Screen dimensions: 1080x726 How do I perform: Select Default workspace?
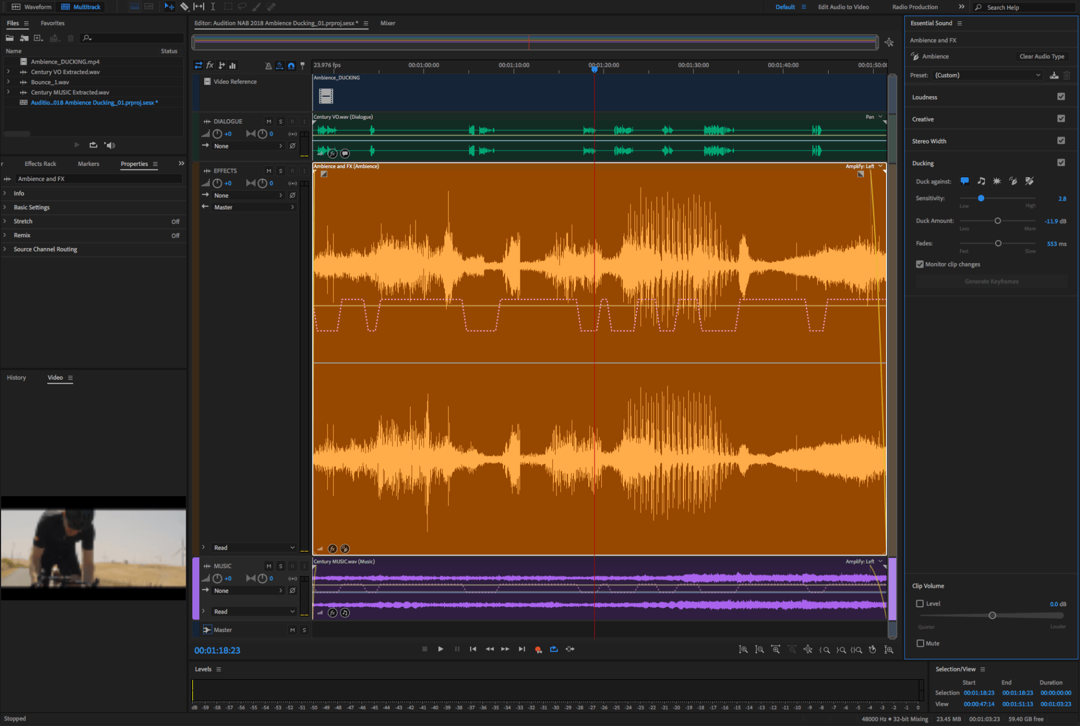click(x=785, y=7)
